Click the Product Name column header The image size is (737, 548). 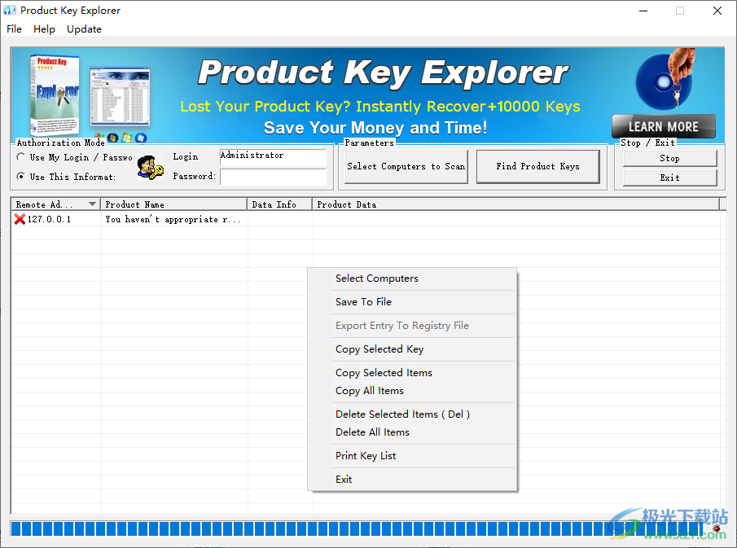pos(174,204)
